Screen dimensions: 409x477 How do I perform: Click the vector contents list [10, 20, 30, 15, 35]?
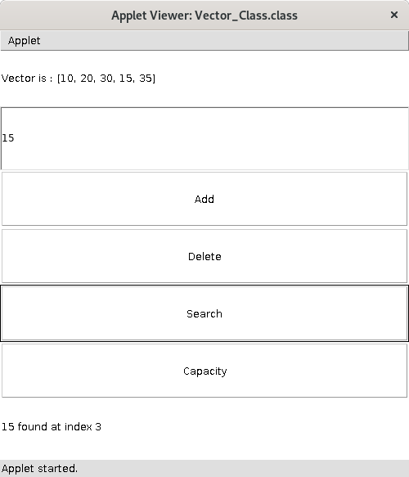tap(106, 79)
